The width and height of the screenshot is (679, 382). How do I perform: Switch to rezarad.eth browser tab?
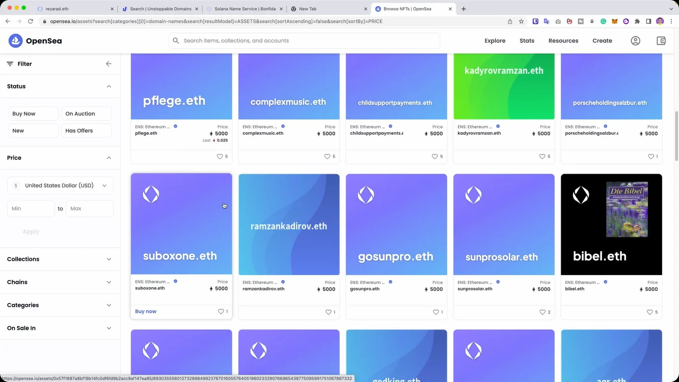pyautogui.click(x=76, y=8)
